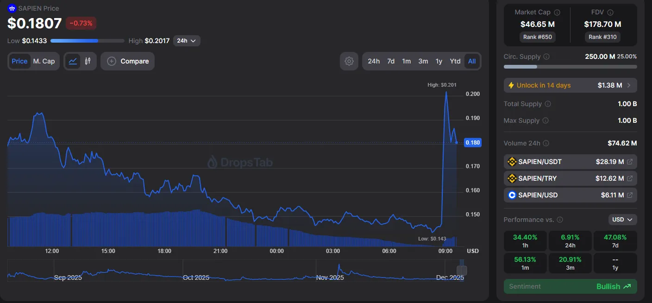Expand the Unlock in 14 days row
This screenshot has width=652, height=303.
(x=570, y=85)
